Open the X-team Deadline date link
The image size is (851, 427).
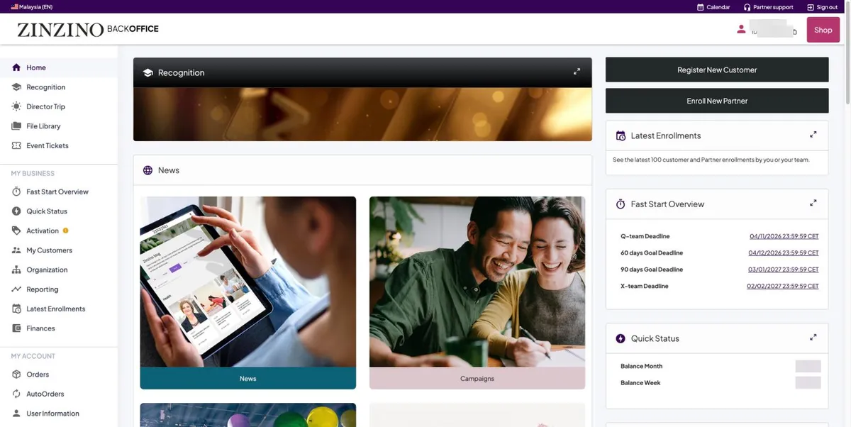pyautogui.click(x=783, y=287)
